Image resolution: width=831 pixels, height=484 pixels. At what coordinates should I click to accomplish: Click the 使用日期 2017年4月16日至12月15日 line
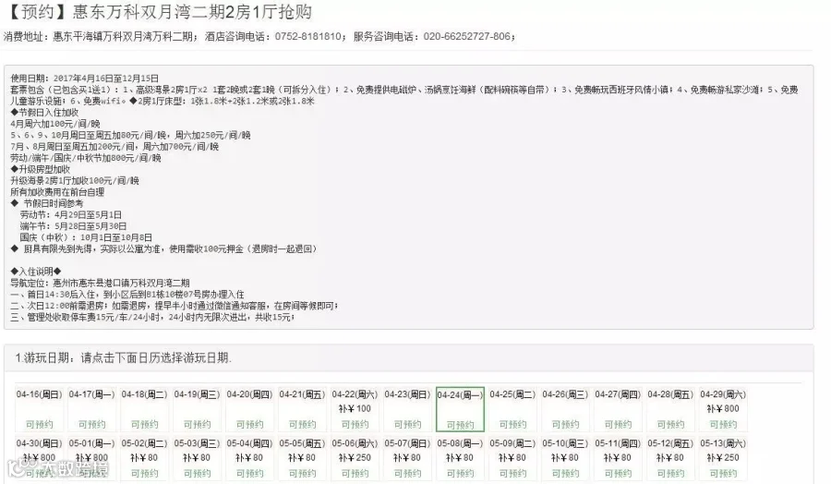(85, 79)
